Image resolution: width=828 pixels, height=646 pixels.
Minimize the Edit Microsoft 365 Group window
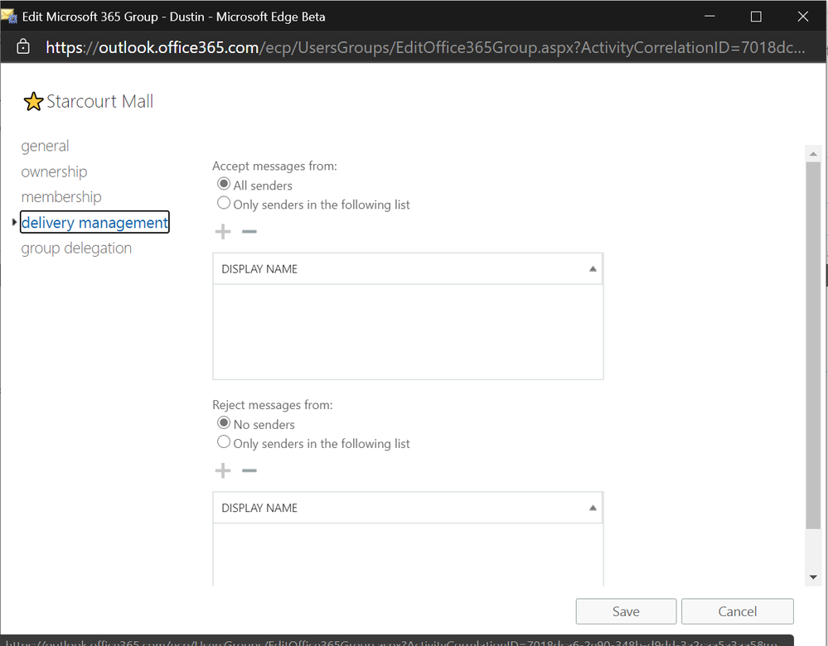pyautogui.click(x=709, y=17)
